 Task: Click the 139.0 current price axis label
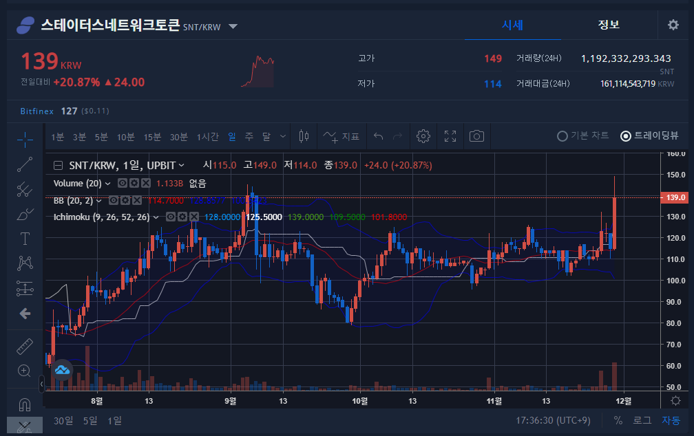click(x=674, y=197)
